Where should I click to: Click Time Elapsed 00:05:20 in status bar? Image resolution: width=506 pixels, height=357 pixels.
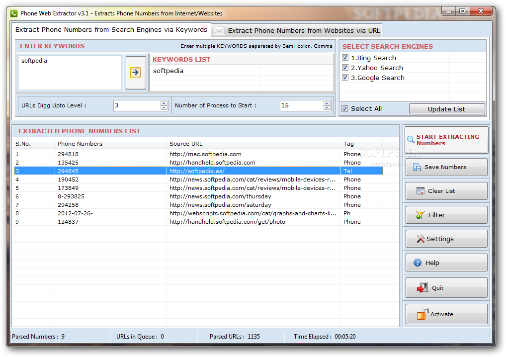325,336
